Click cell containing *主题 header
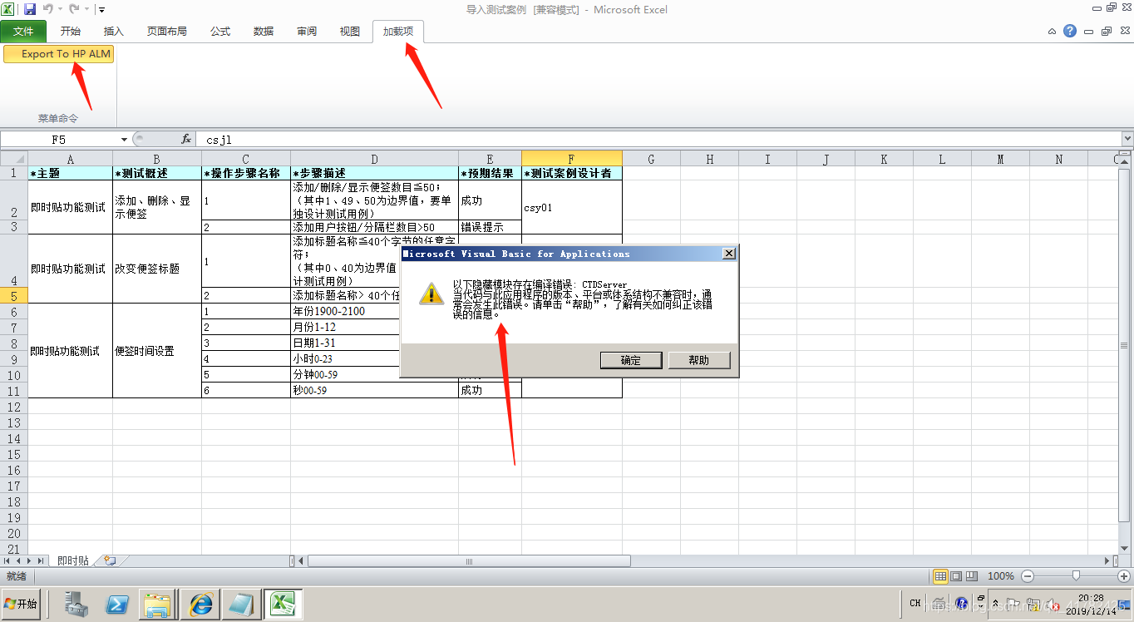Screen dimensions: 1134x622 coord(70,173)
